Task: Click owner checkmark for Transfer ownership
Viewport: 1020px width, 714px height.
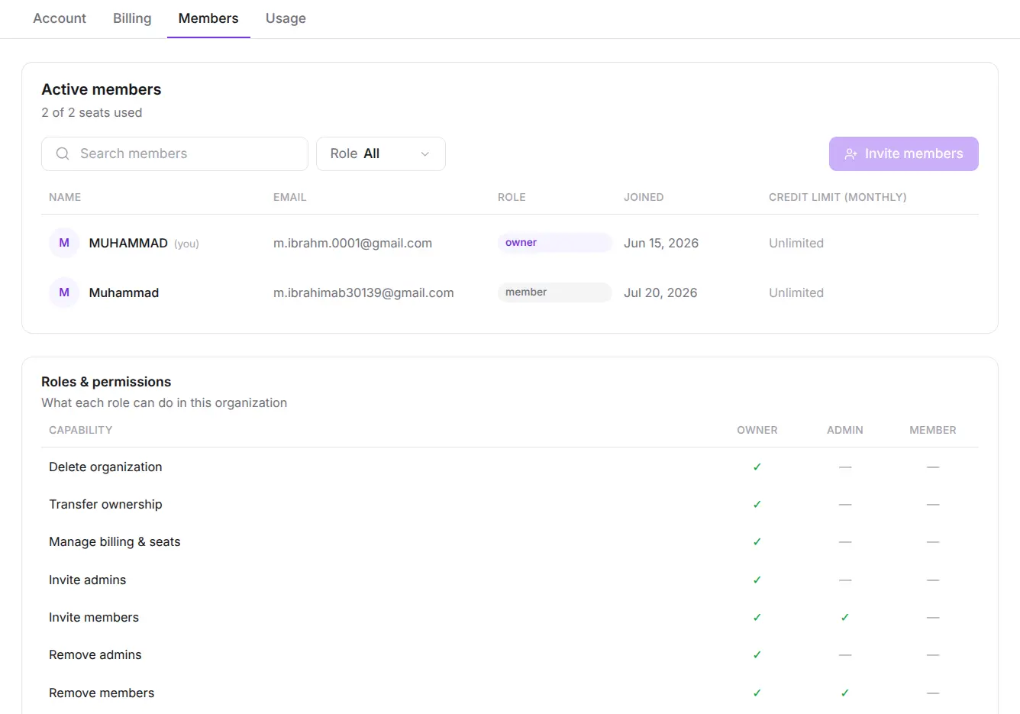Action: (x=757, y=504)
